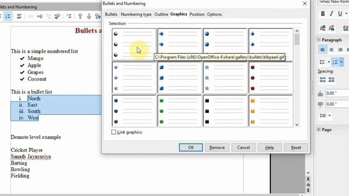Select the blue cube bullet graphic
The height and width of the screenshot is (196, 349).
click(179, 77)
